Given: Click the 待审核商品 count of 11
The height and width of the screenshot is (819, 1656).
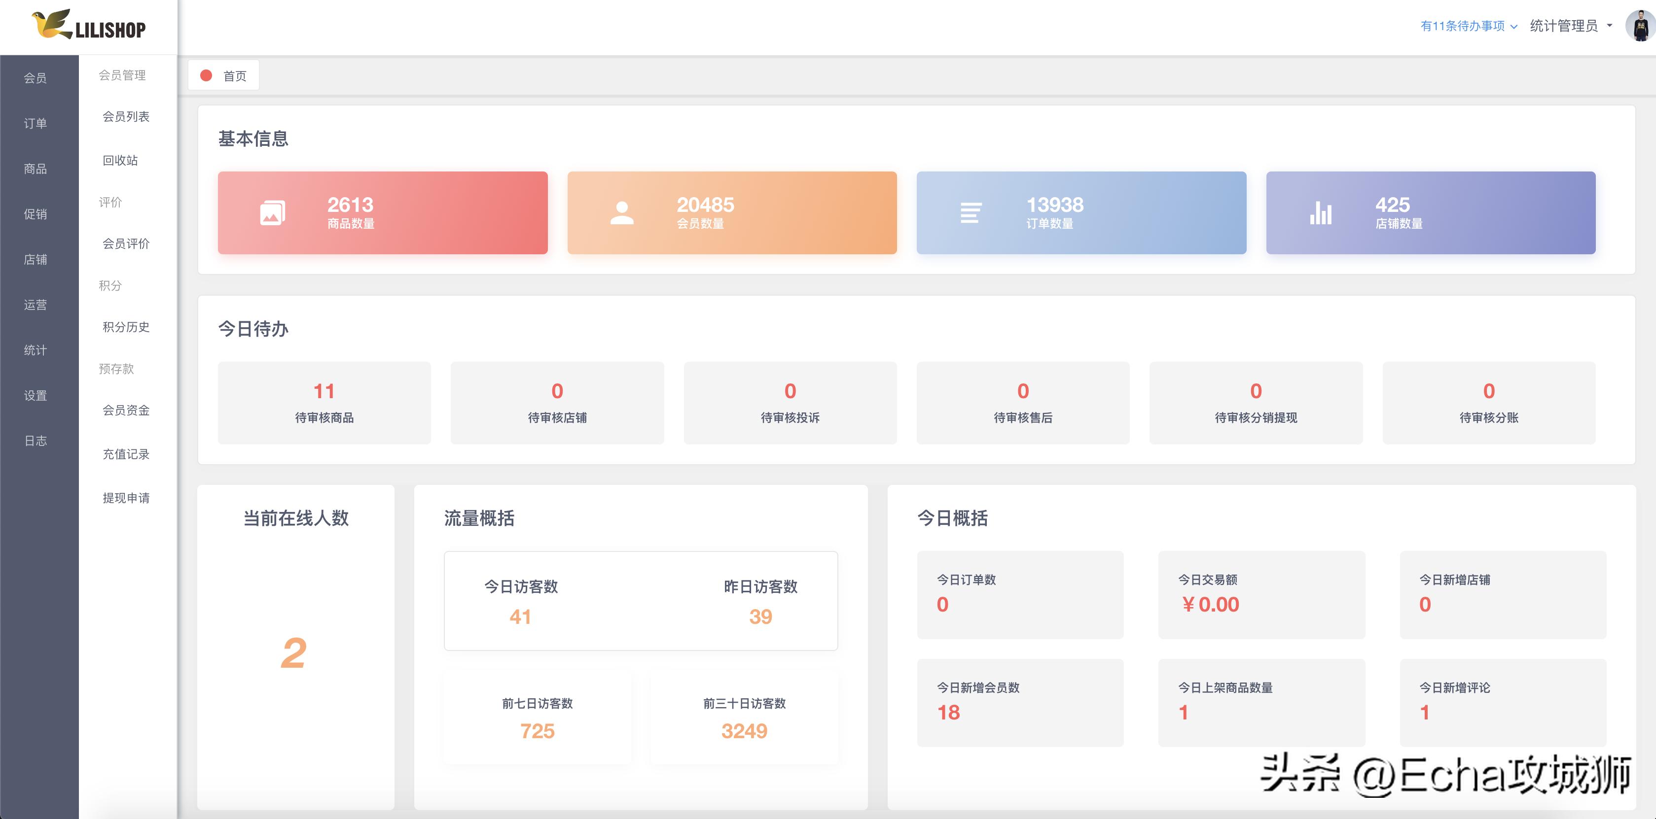Looking at the screenshot, I should pos(324,391).
